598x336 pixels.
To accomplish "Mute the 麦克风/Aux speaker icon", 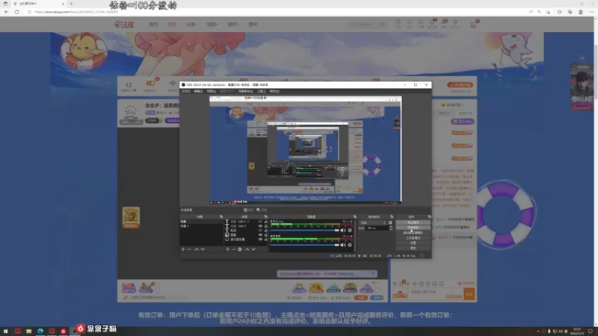I will (x=343, y=230).
